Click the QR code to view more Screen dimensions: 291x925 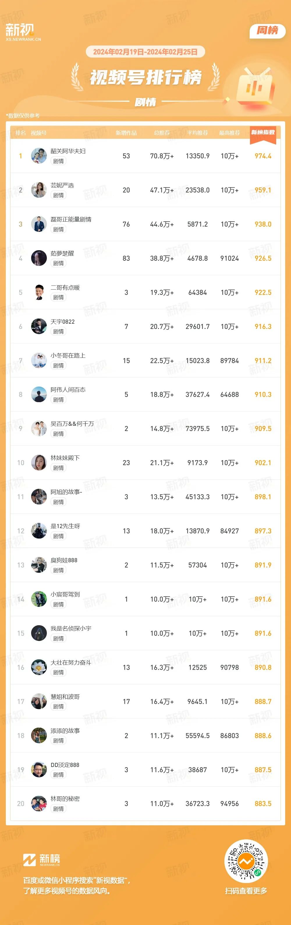(x=246, y=861)
